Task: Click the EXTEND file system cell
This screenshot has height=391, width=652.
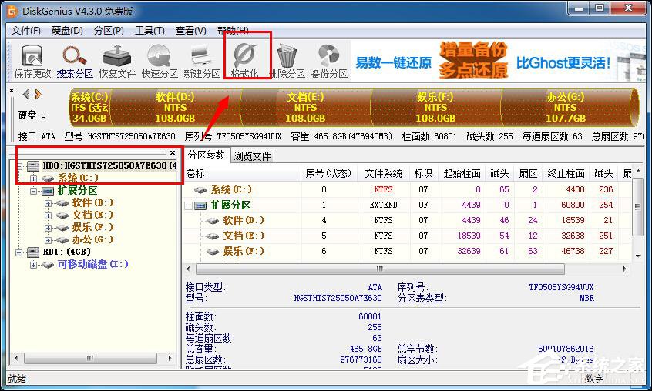Action: (383, 205)
